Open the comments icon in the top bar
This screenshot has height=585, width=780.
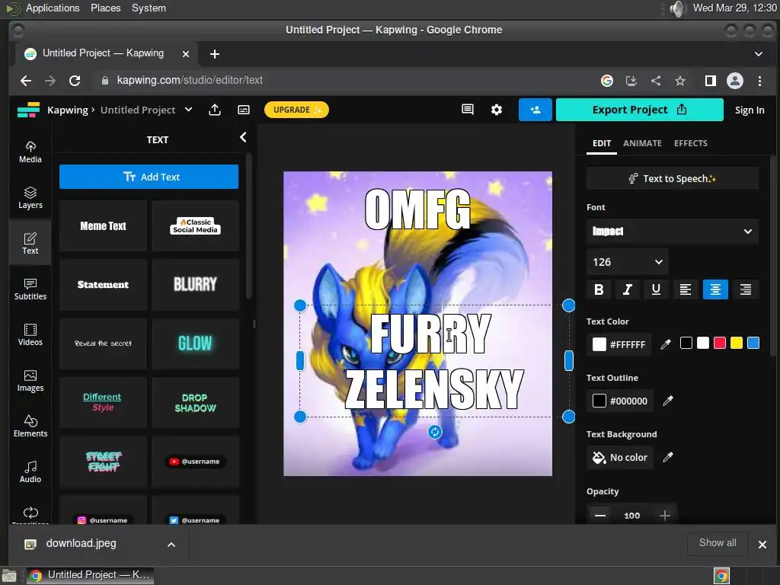[468, 110]
